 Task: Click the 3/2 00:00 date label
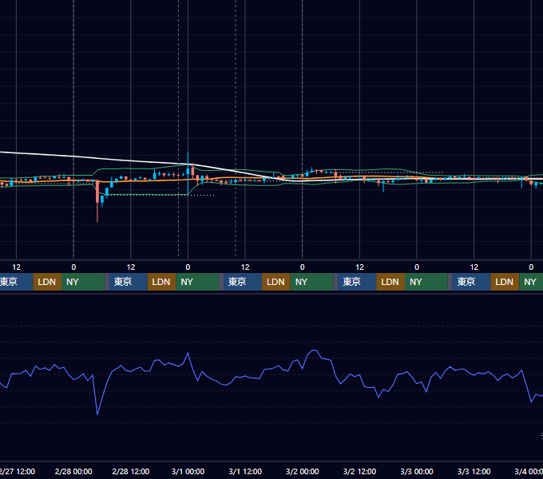[x=303, y=471]
